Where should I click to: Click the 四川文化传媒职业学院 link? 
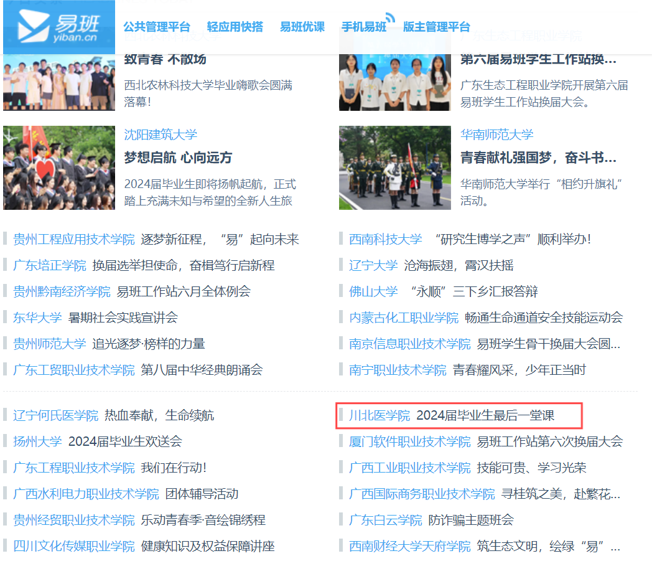coord(73,546)
